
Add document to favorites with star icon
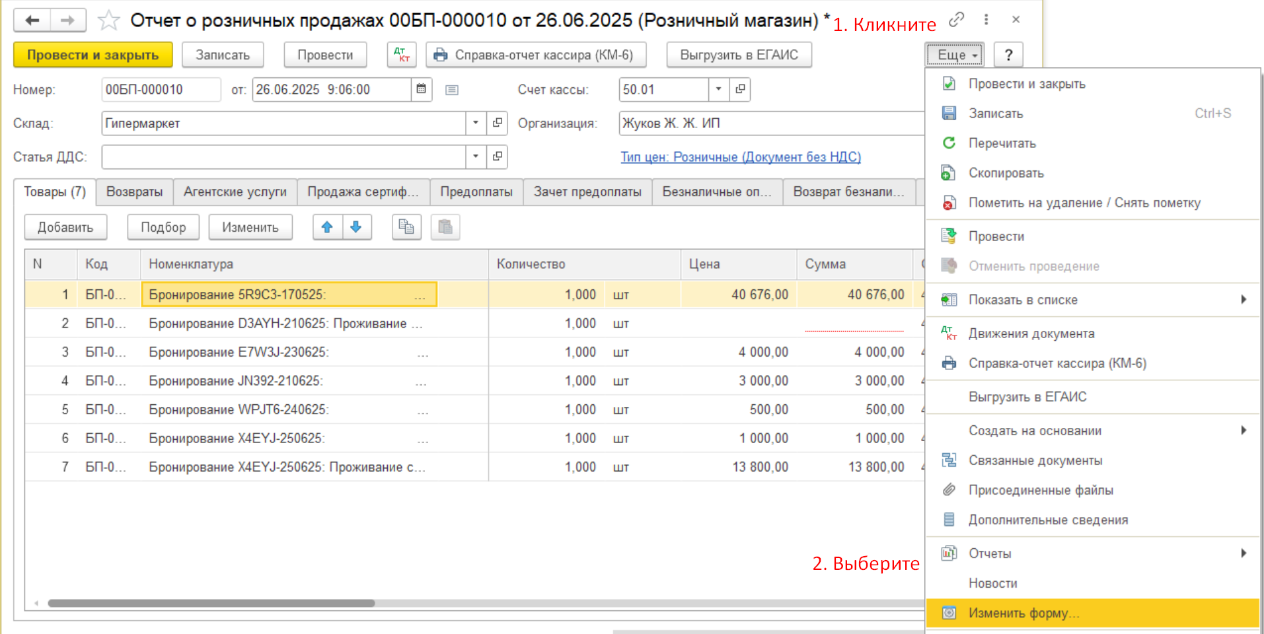point(108,21)
